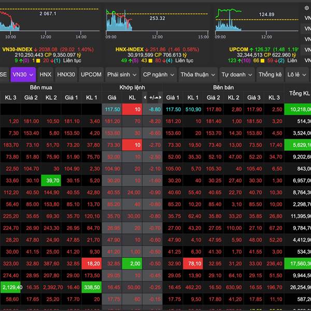Click the Thống kê button
The image size is (311, 311).
click(270, 75)
